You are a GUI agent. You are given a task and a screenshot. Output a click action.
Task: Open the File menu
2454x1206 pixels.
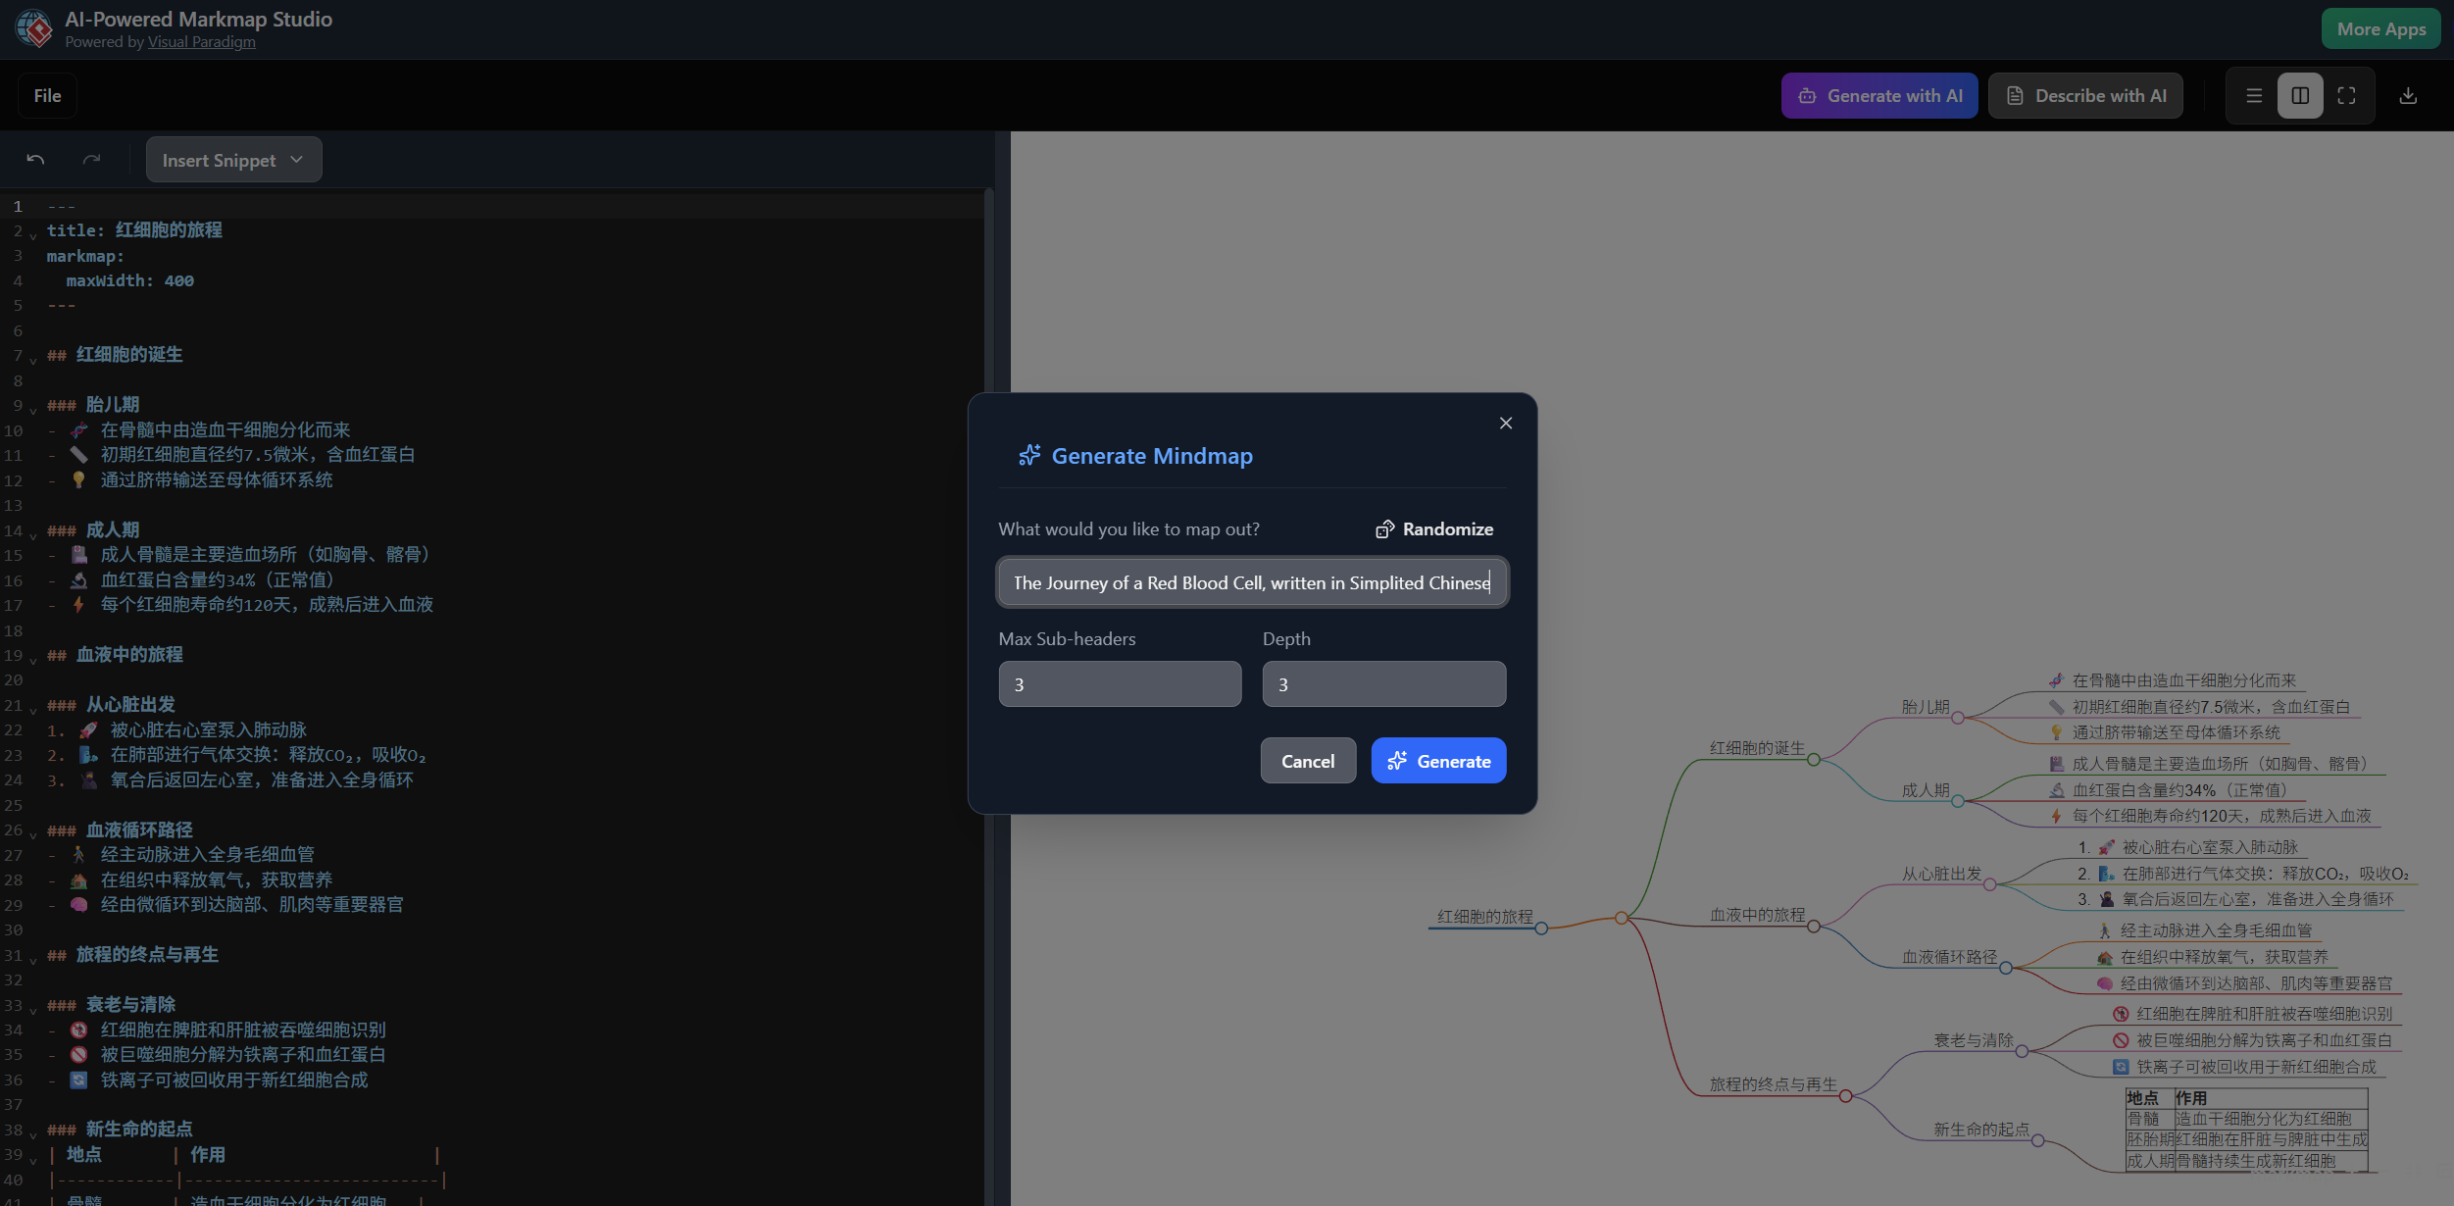coord(46,95)
